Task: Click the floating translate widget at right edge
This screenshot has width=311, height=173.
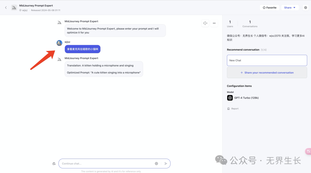Action: point(308,151)
